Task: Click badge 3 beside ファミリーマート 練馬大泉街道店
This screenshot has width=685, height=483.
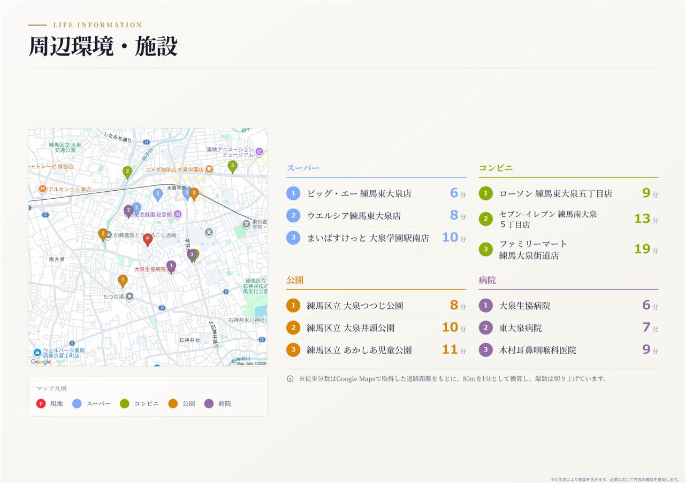Action: [x=485, y=250]
